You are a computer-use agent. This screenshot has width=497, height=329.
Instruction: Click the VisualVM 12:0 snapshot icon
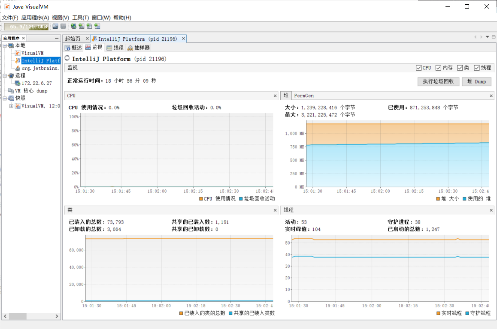click(18, 106)
